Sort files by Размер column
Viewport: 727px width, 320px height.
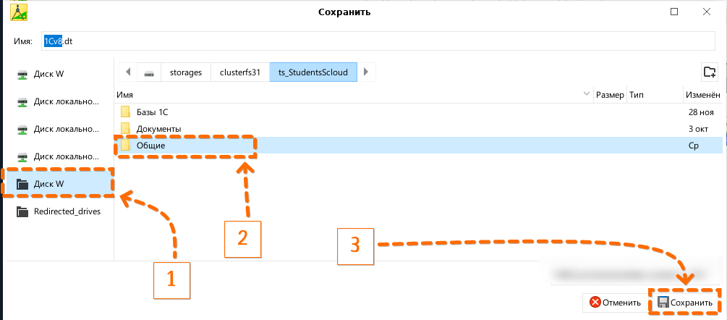coord(609,95)
